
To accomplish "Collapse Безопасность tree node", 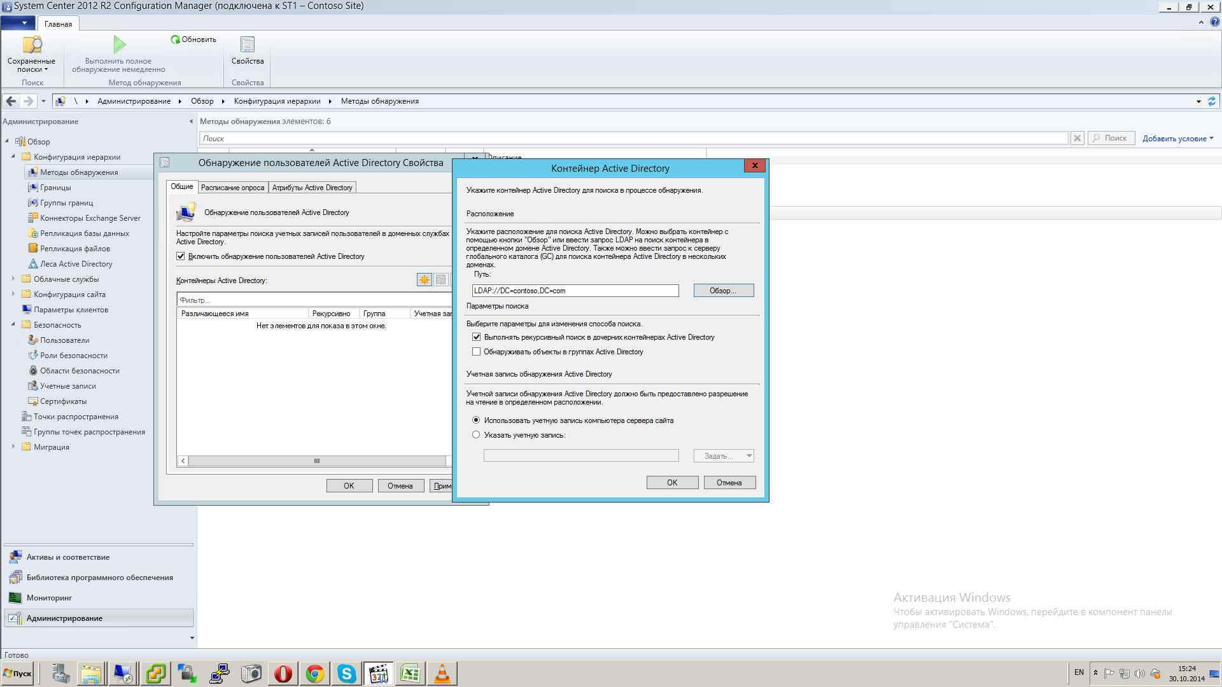I will pos(13,324).
